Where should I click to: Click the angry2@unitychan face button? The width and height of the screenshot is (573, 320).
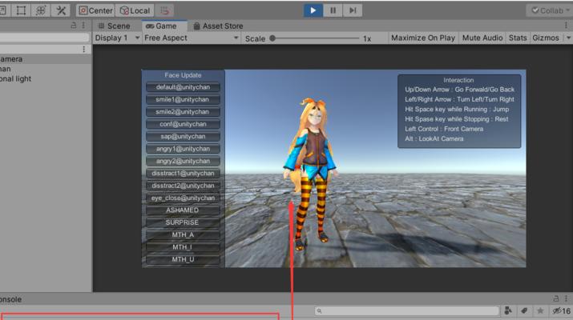183,162
